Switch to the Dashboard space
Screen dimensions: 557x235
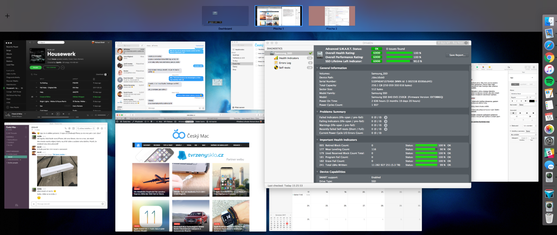(225, 16)
